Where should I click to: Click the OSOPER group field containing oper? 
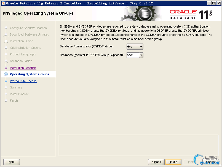pos(133,55)
